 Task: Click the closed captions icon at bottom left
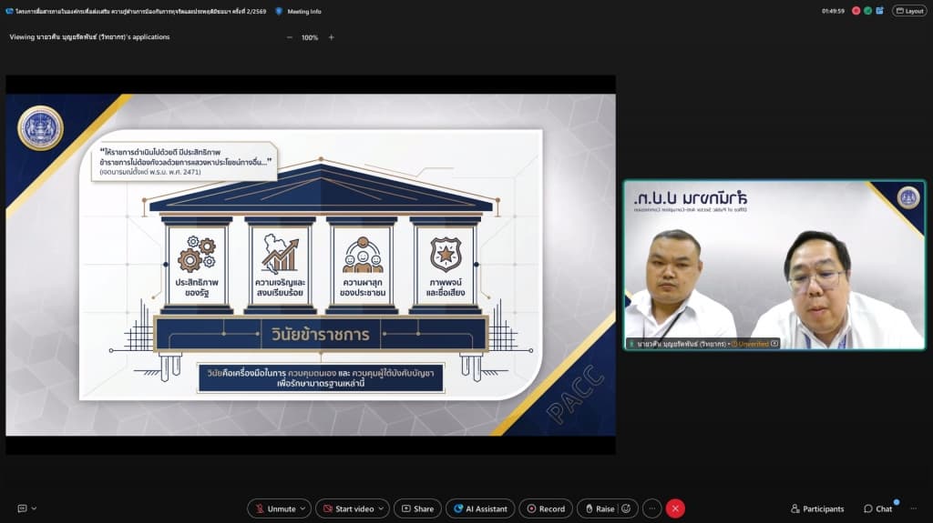pyautogui.click(x=22, y=508)
